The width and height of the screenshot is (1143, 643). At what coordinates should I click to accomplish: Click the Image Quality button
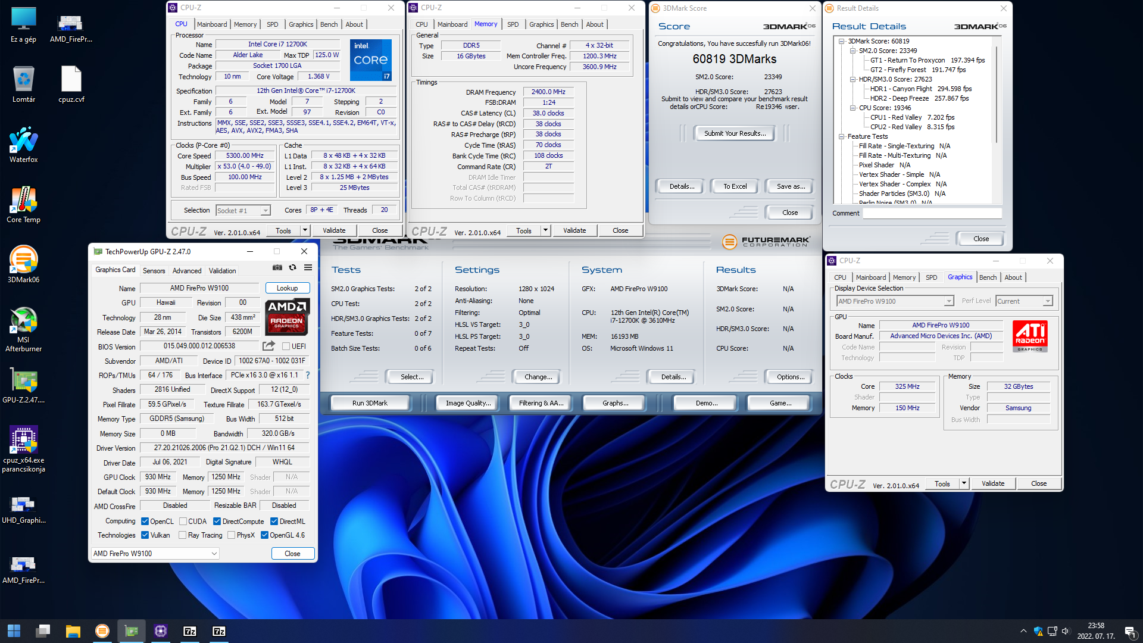(x=468, y=403)
